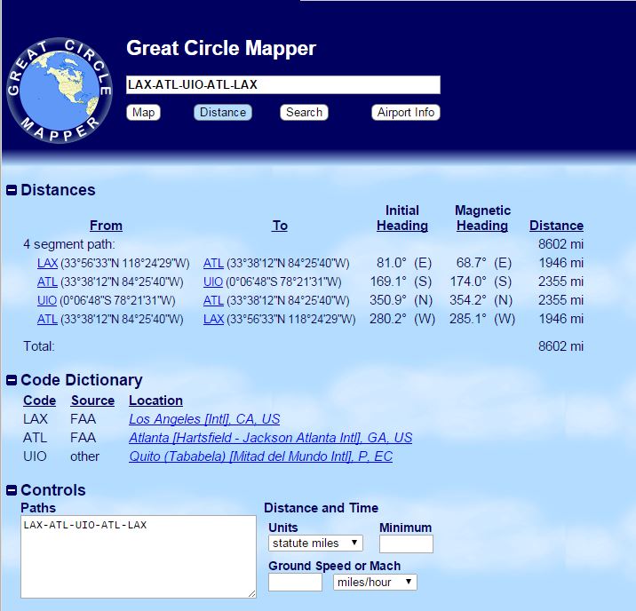Click the 285.1° (W) magnetic heading
Viewport: 636px width, 611px height.
(x=482, y=319)
